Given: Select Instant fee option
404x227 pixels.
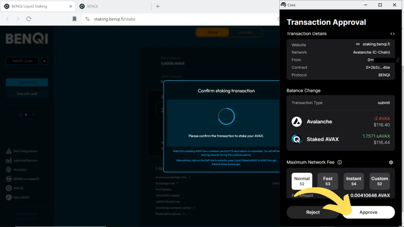Looking at the screenshot, I should 353,181.
